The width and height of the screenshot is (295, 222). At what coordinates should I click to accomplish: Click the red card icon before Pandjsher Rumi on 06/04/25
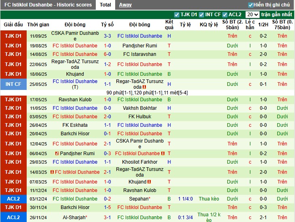[57, 154]
